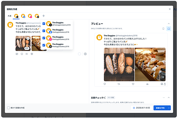Insert an image with the picture icon
This screenshot has width=178, height=119.
tap(17, 54)
